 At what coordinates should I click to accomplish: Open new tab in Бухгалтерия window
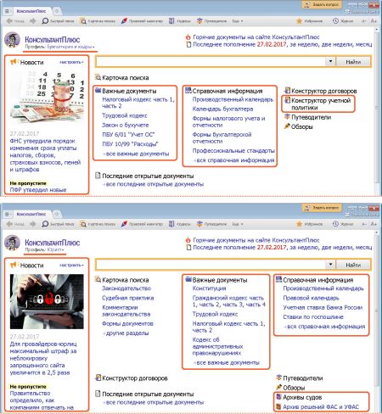[x=57, y=11]
